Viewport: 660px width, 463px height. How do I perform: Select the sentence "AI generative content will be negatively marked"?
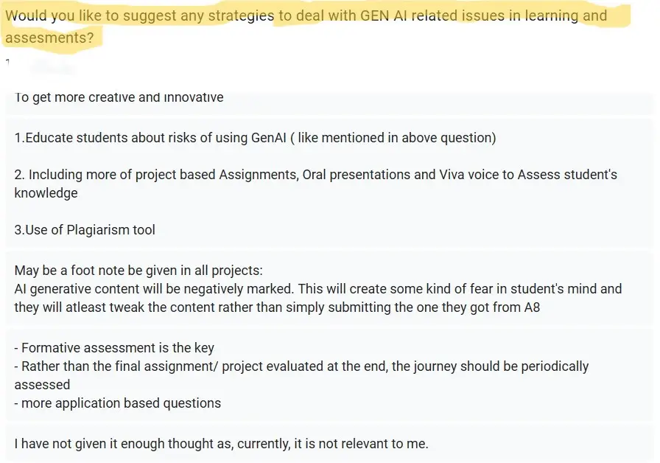(x=153, y=288)
